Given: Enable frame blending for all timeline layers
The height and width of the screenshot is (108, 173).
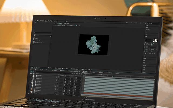Looking at the screenshot, I should pyautogui.click(x=78, y=74).
